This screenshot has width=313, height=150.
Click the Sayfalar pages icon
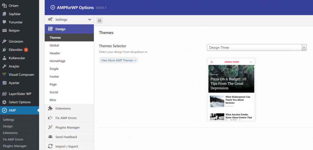point(4,14)
